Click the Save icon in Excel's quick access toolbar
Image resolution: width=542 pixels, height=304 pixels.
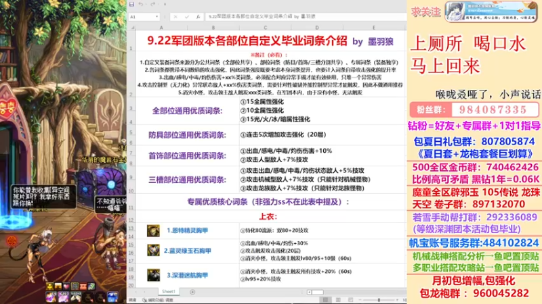pyautogui.click(x=131, y=4)
